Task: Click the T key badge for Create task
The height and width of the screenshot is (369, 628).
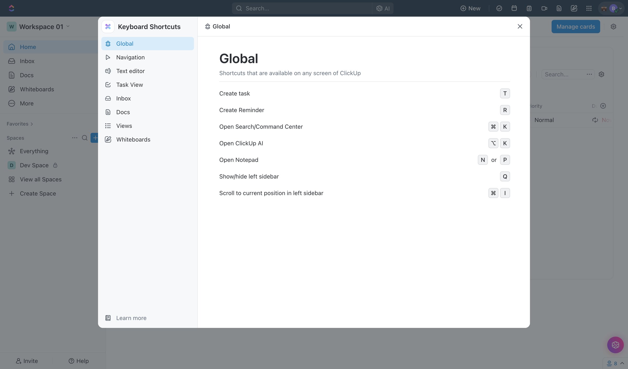Action: (505, 93)
